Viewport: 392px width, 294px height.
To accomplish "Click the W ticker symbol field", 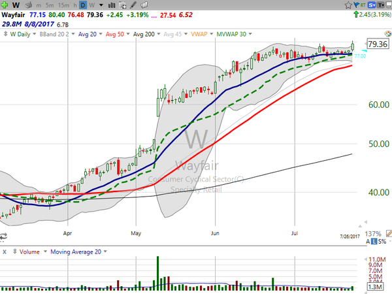I will [x=16, y=5].
